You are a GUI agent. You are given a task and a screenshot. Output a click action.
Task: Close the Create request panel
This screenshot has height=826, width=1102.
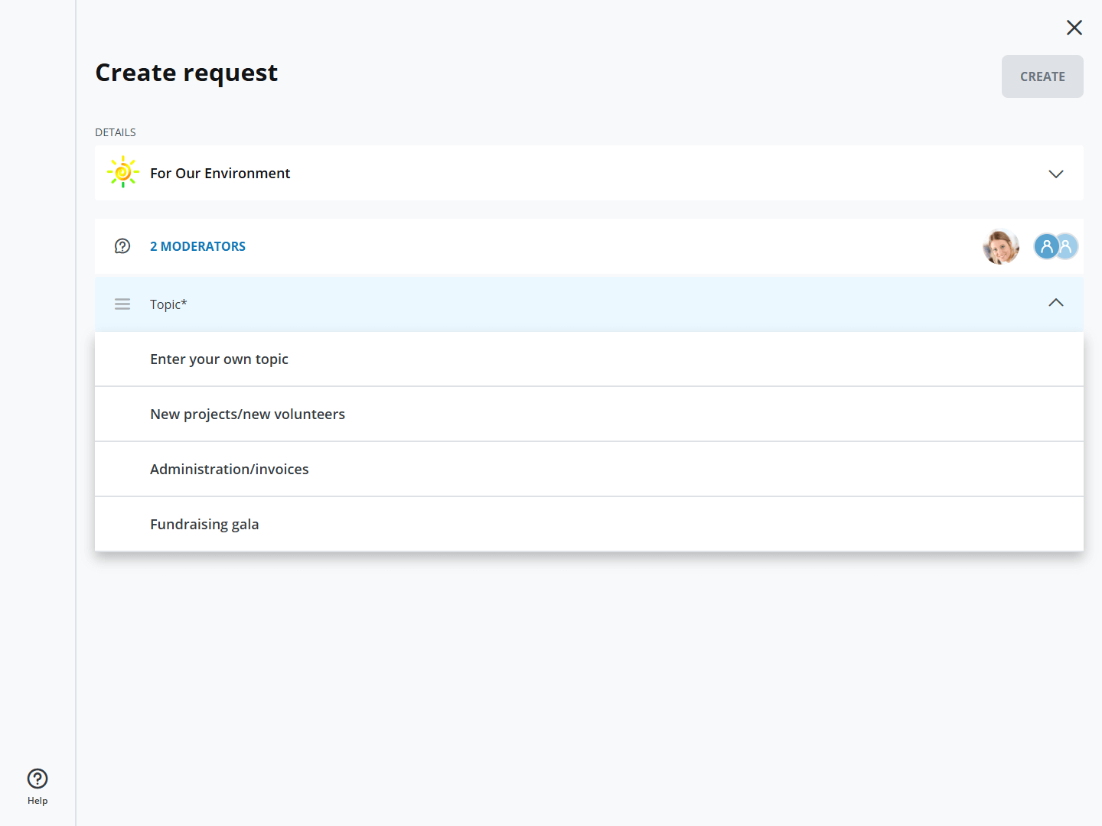[x=1074, y=28]
